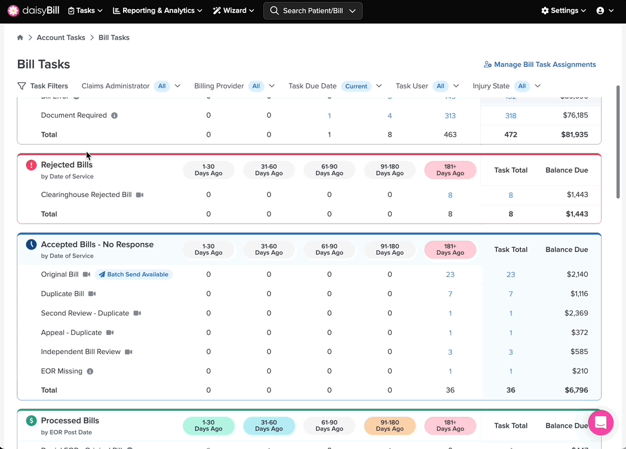Viewport: 626px width, 449px height.
Task: Click video icon beside Appeal - Duplicate
Action: click(x=110, y=333)
